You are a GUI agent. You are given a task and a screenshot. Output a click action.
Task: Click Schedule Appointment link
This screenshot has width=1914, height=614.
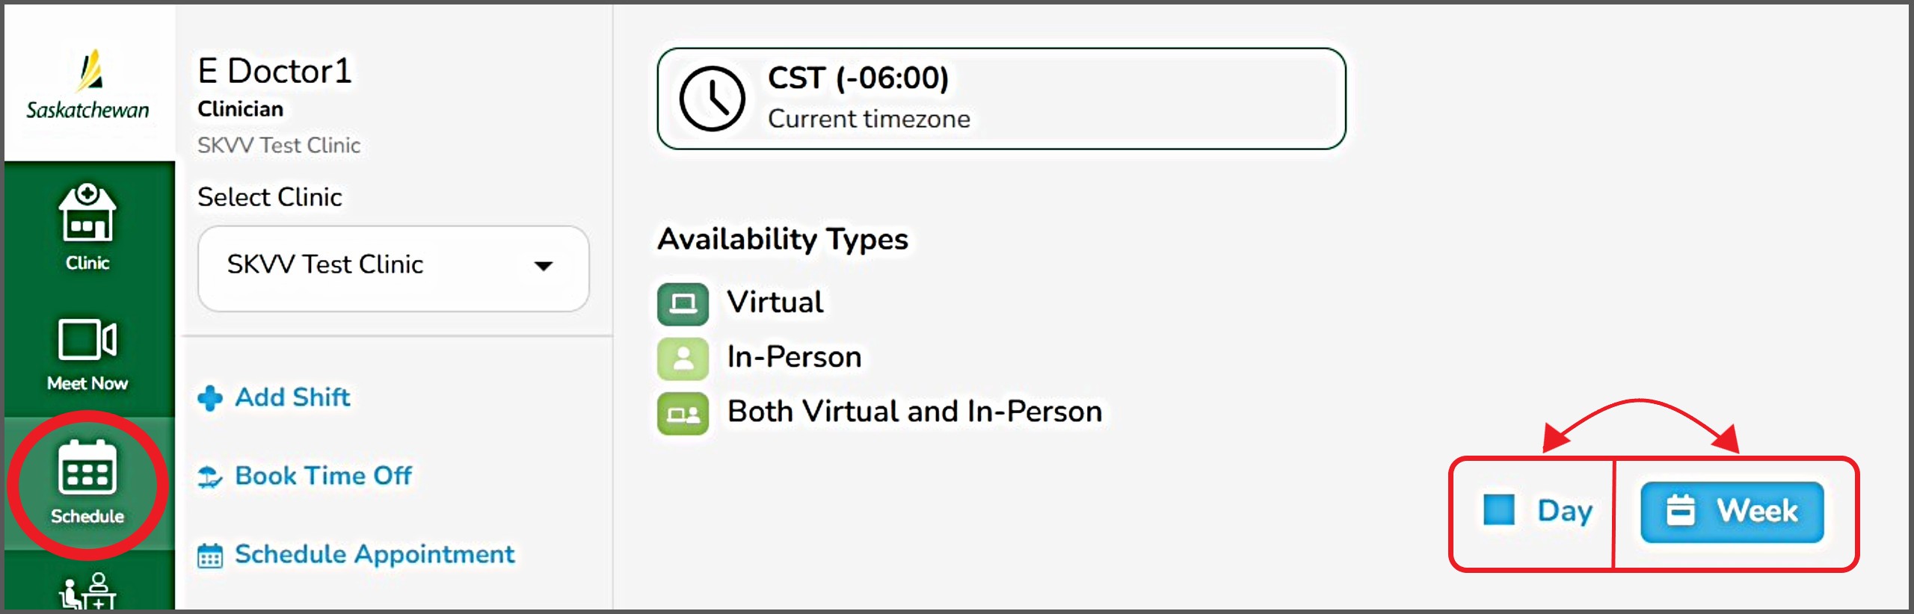(x=374, y=554)
